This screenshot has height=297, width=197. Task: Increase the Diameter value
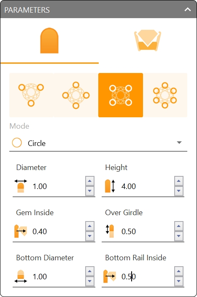click(90, 181)
